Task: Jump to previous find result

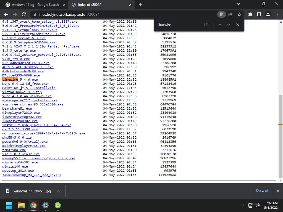Action: (220, 25)
